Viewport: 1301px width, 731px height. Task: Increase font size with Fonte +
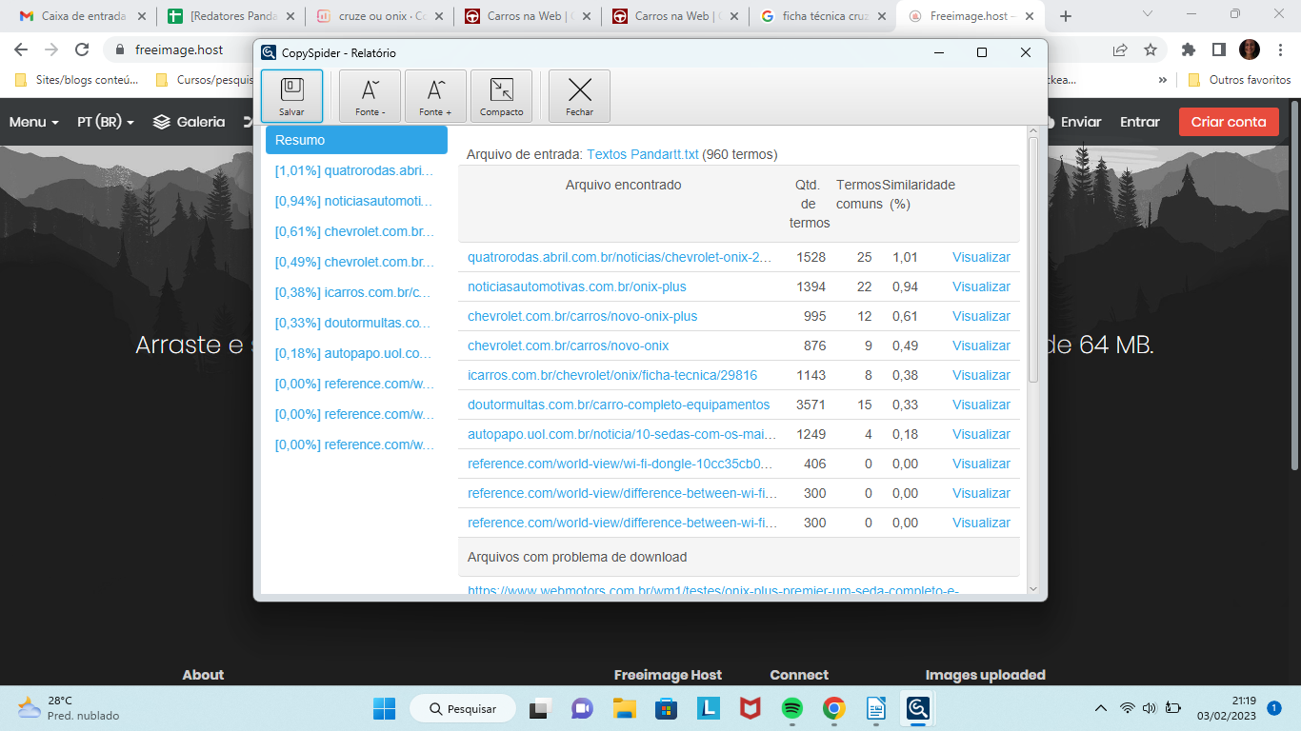point(435,96)
